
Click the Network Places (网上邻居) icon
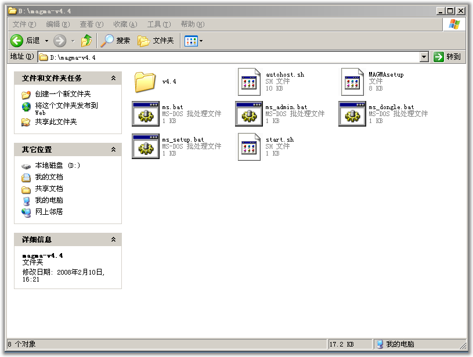point(26,213)
